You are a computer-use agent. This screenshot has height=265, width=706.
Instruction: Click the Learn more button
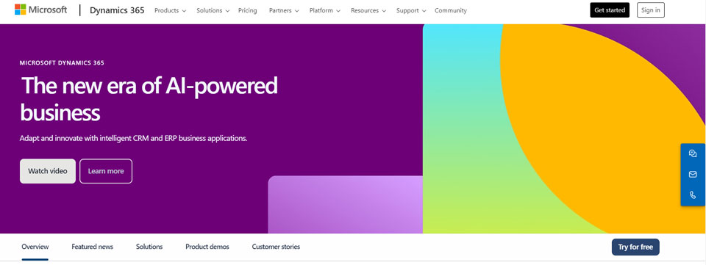106,171
